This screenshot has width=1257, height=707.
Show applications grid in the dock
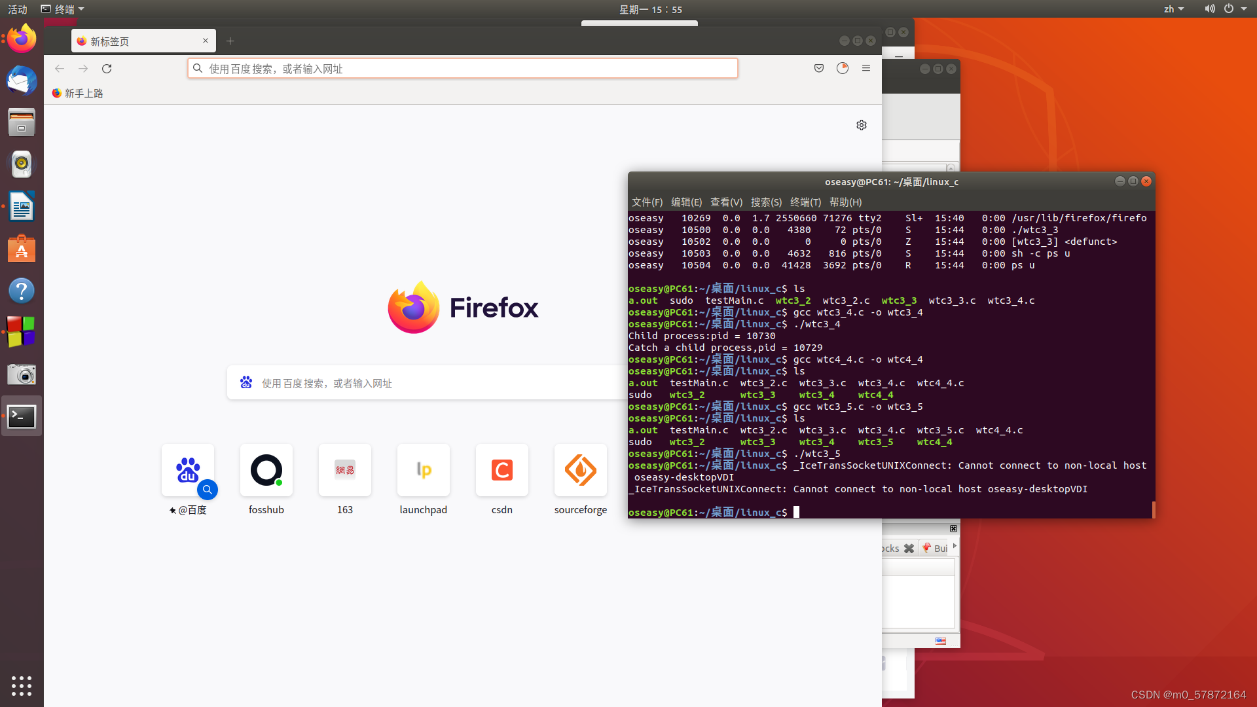point(22,685)
